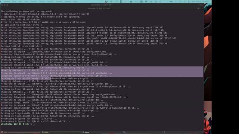Click the memory usage graph in status bar

(x=65, y=133)
